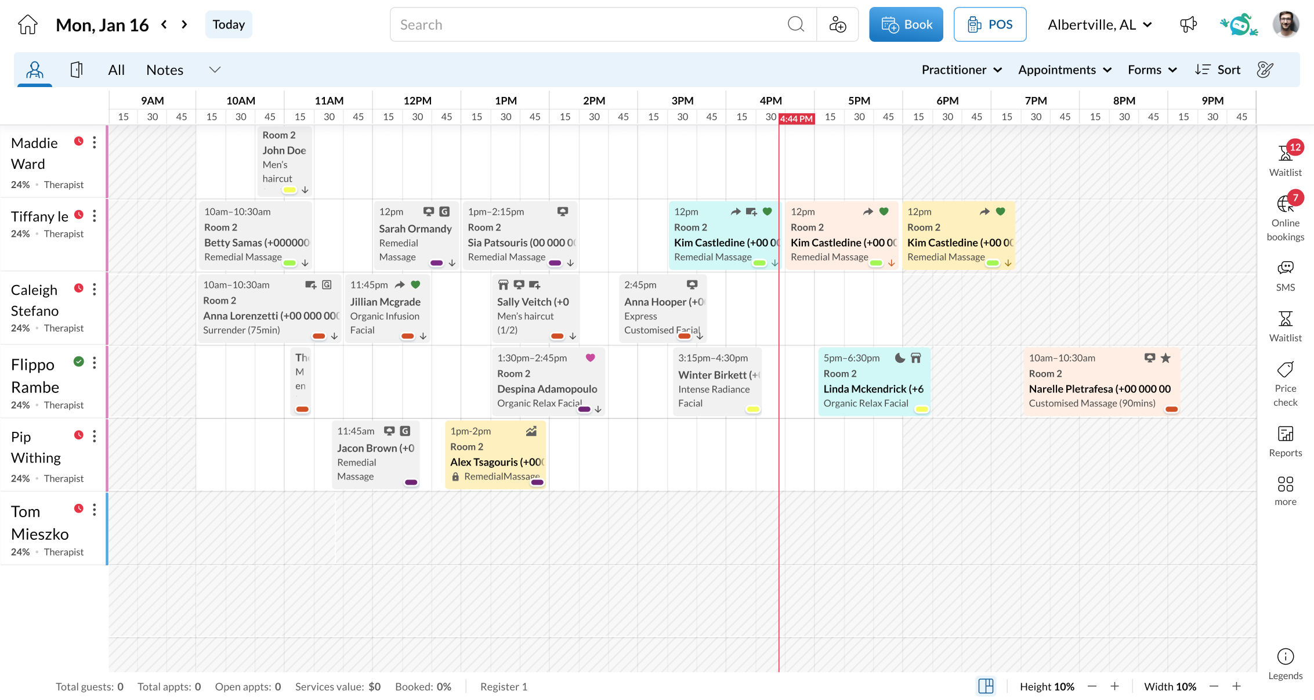The width and height of the screenshot is (1314, 700).
Task: Expand the Practitioner dropdown
Action: point(961,70)
